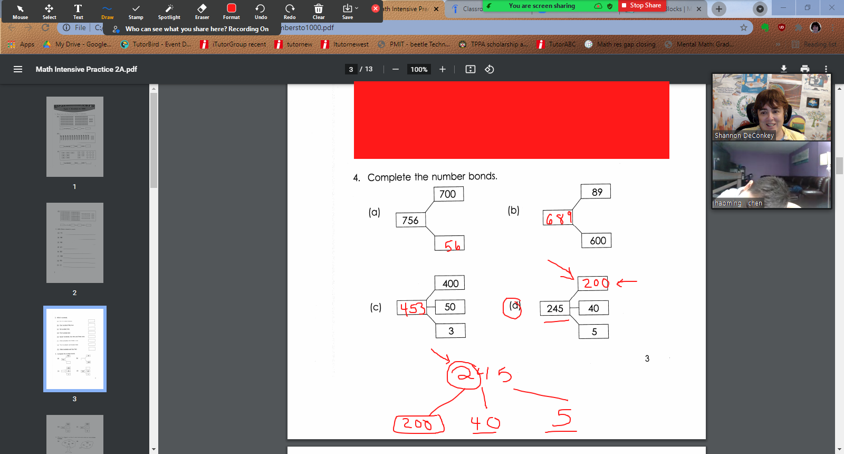The image size is (844, 454).
Task: Click the PDF page number field
Action: tap(351, 69)
